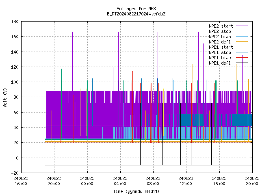Click the NPD1 defl black legend line
This screenshot has height=195, width=260.
tap(242, 63)
